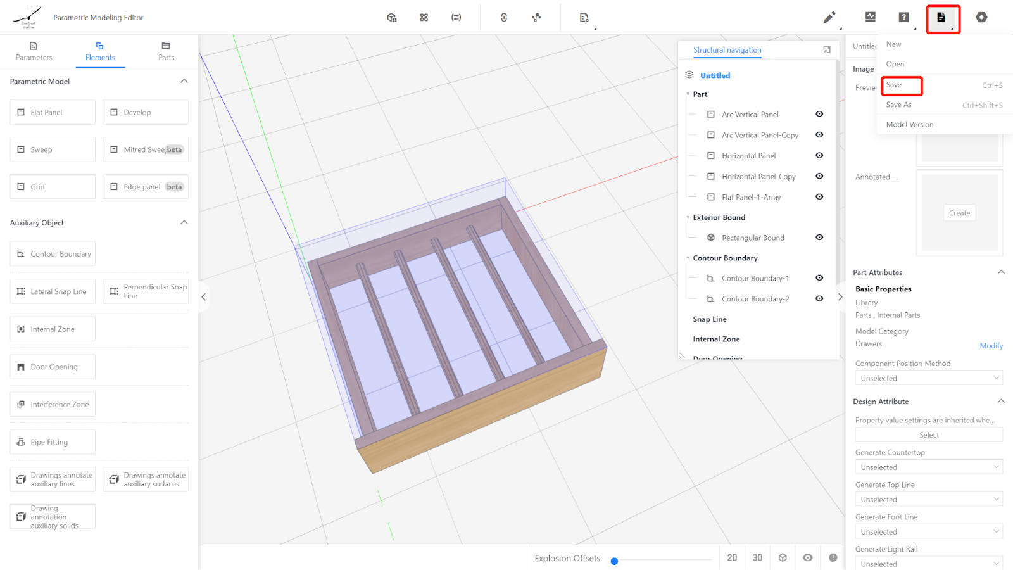The width and height of the screenshot is (1013, 570).
Task: Toggle visibility of Rectangular Bound
Action: tap(819, 237)
